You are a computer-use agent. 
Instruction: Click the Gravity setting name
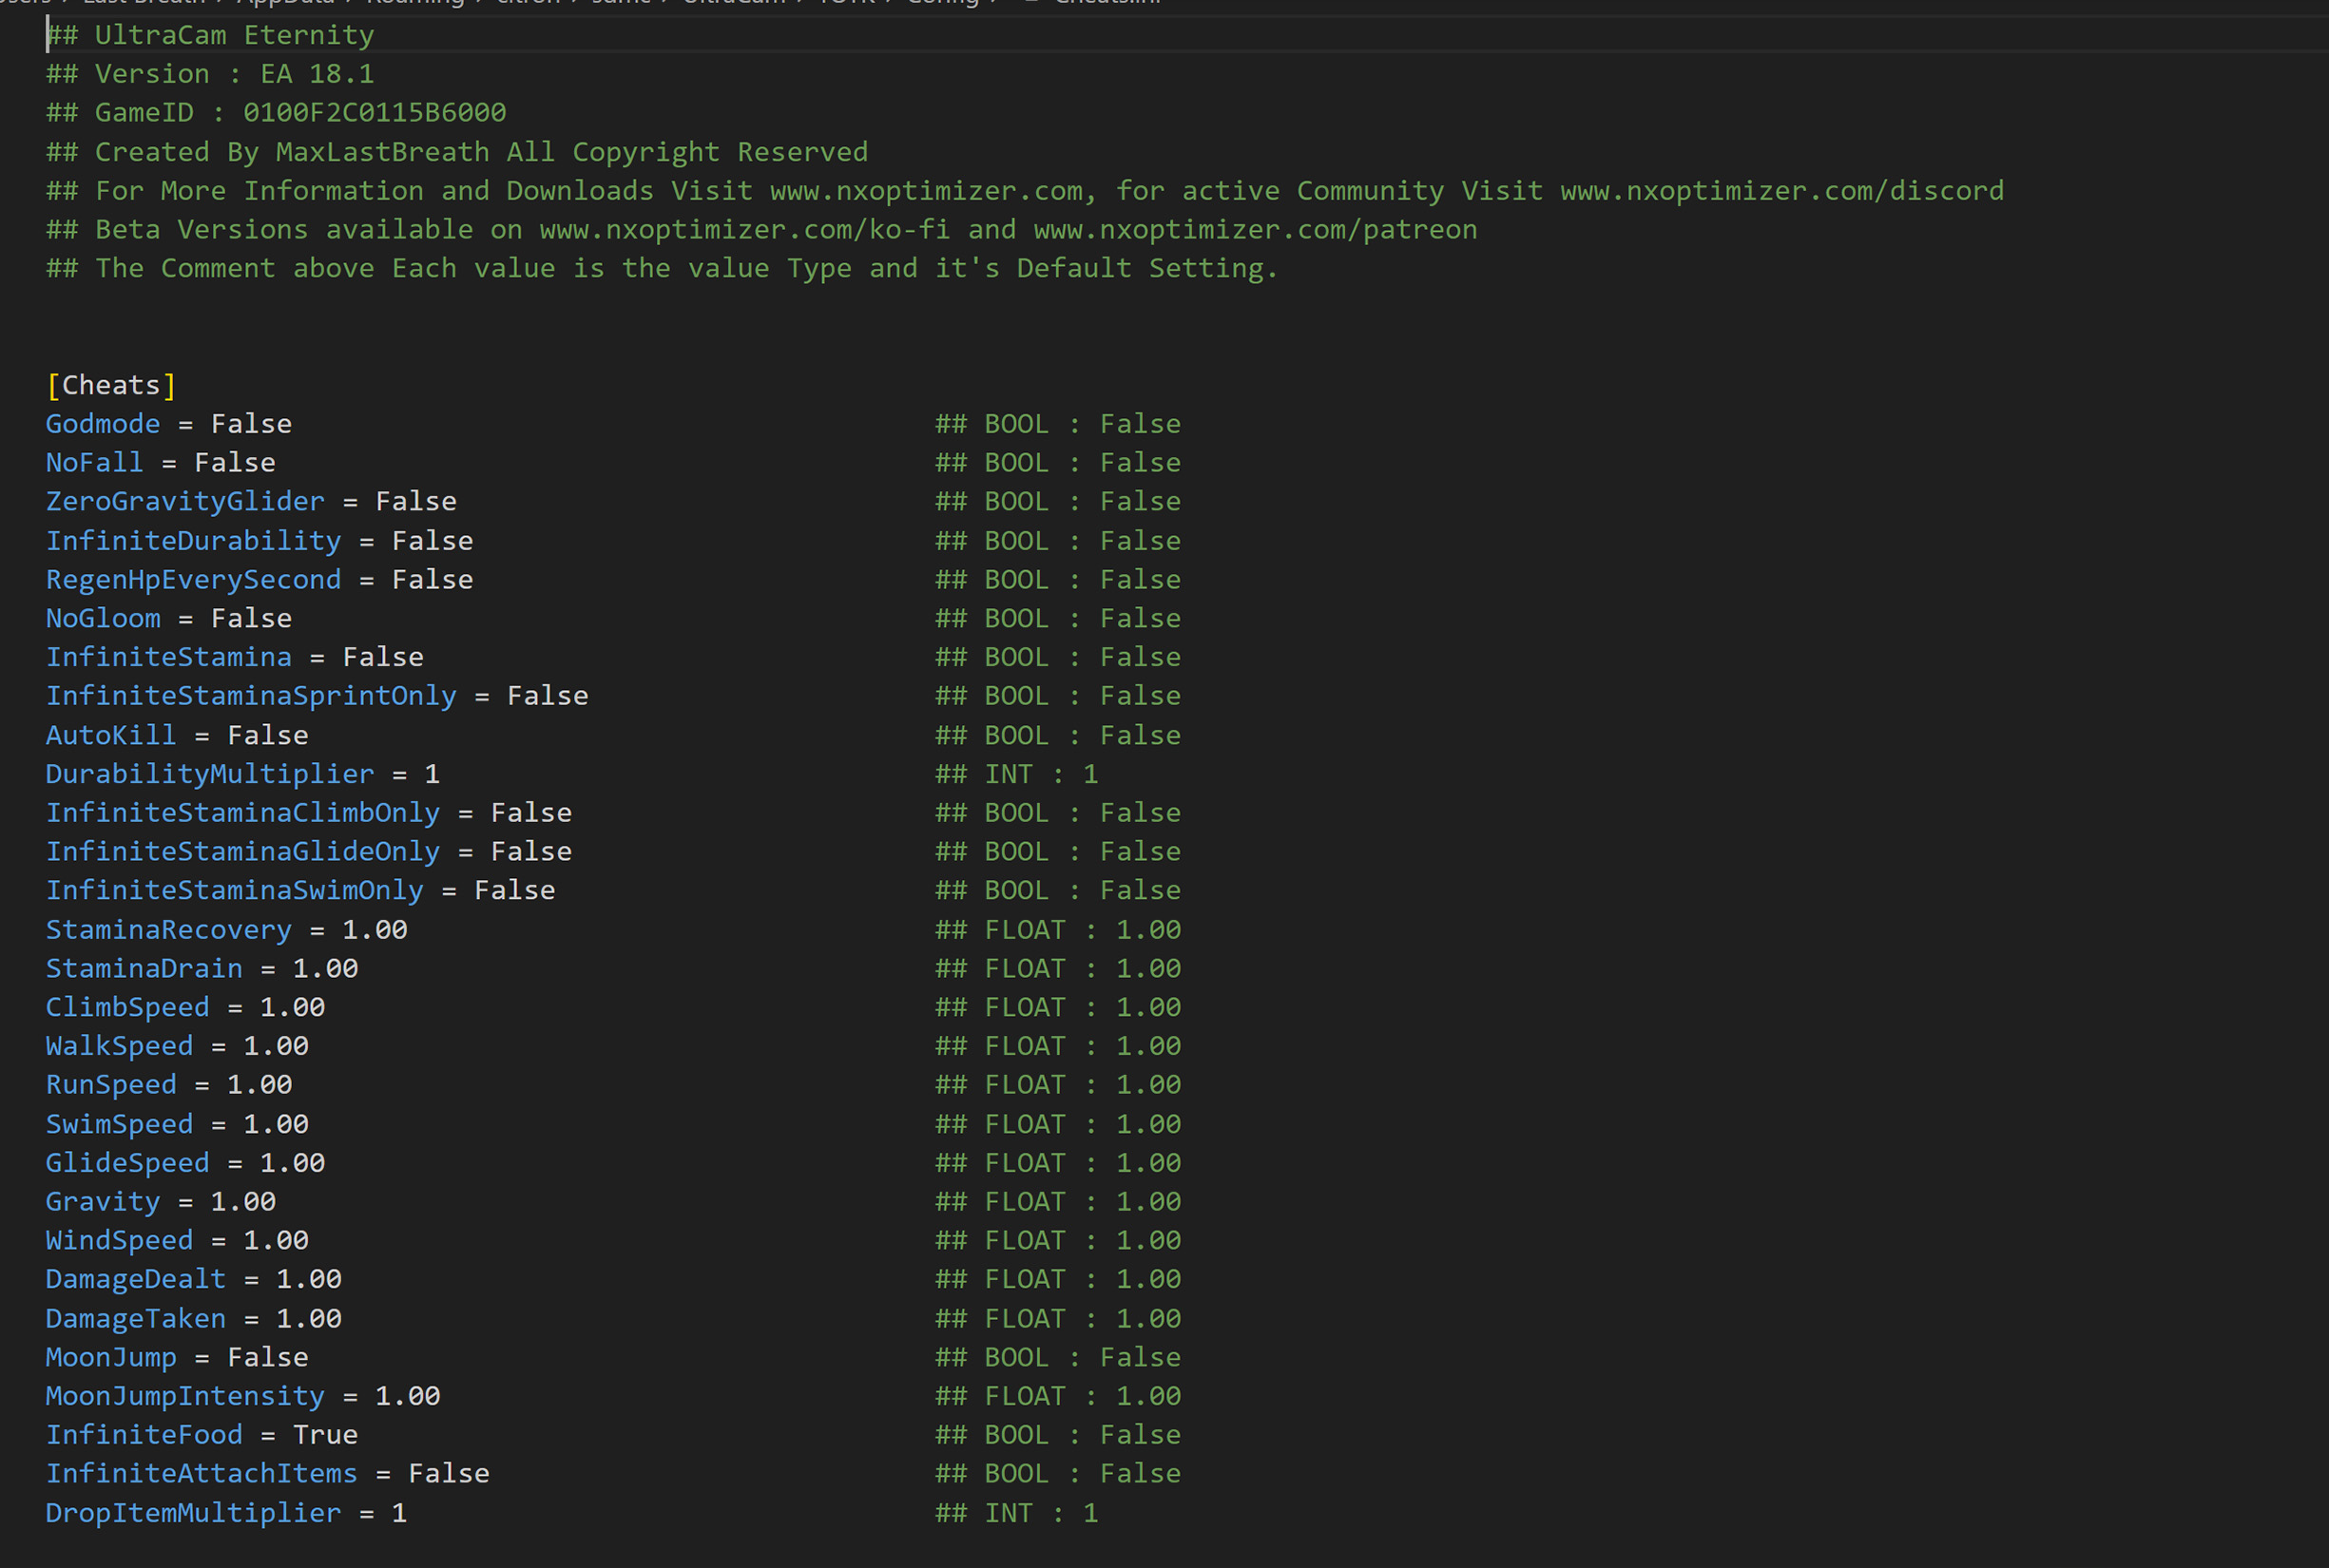point(103,1202)
